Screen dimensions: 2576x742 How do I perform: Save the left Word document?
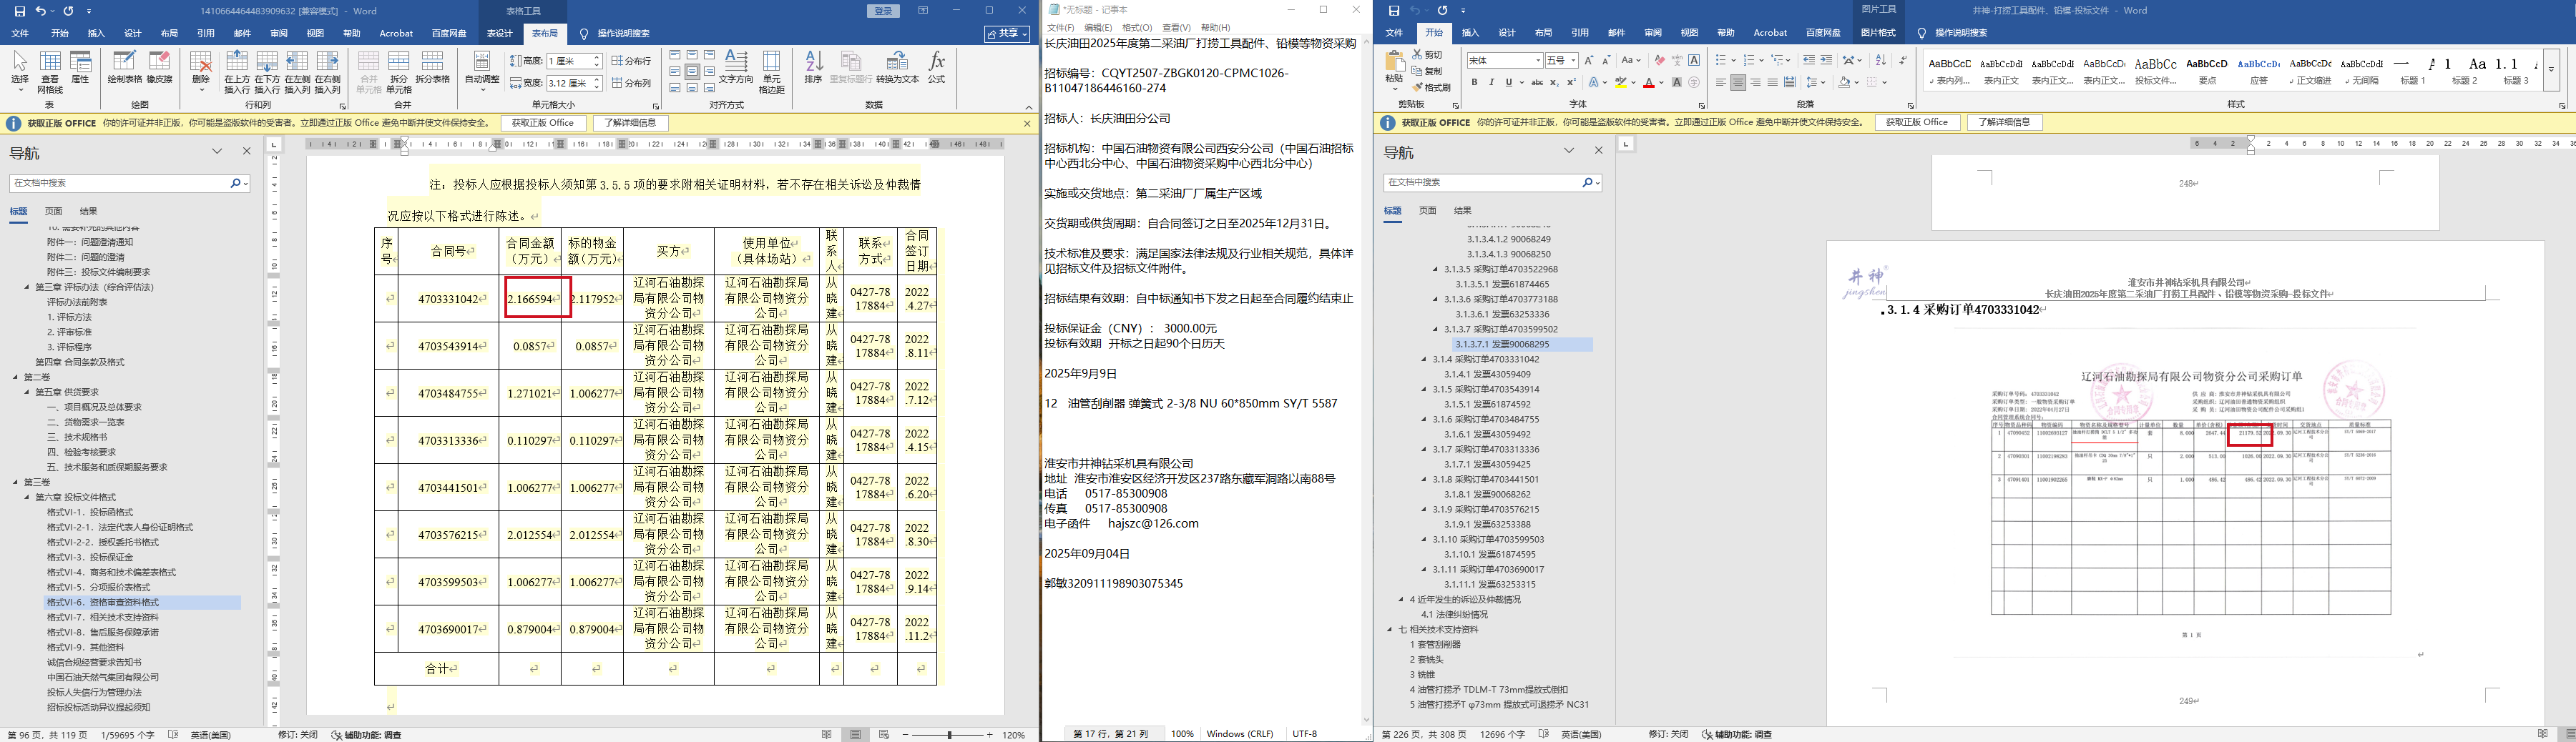(19, 11)
